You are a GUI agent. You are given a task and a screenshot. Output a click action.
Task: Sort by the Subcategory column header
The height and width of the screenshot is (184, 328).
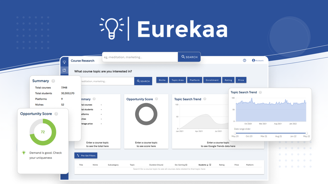113,165
